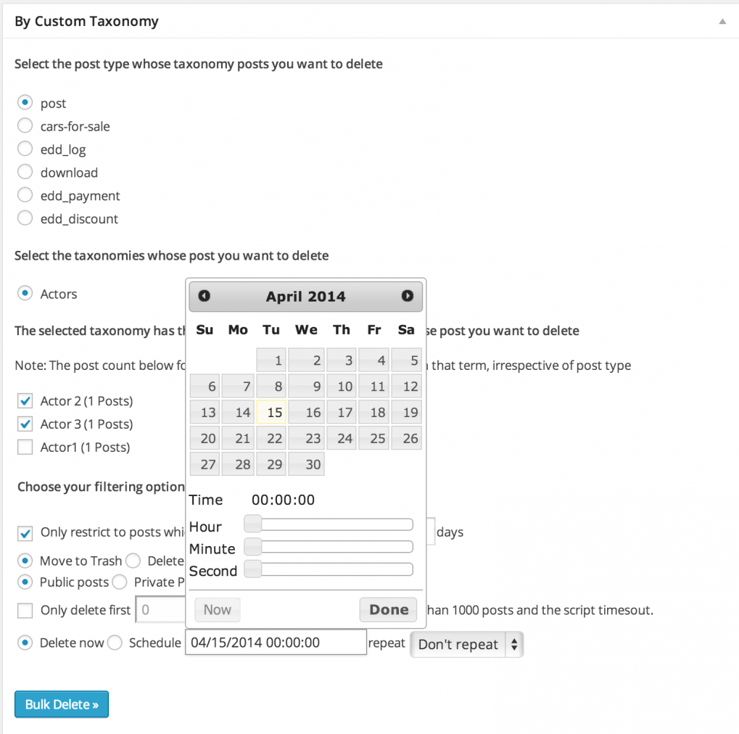739x734 pixels.
Task: Enable the Only delete first posts option
Action: (x=25, y=609)
